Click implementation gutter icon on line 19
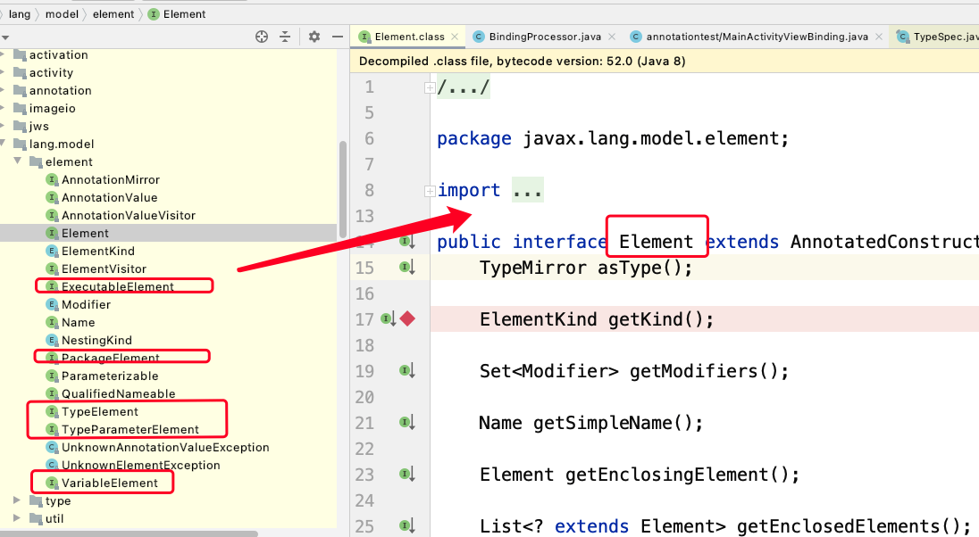This screenshot has height=537, width=979. click(x=407, y=370)
